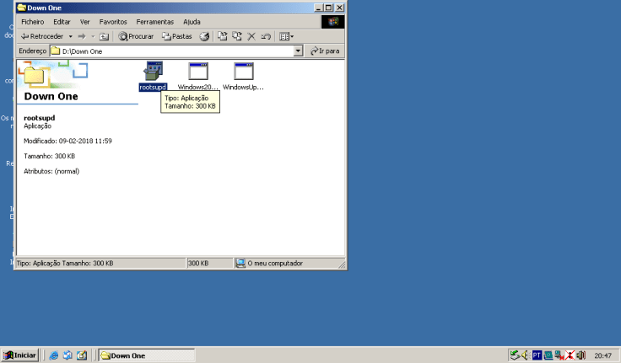
Task: Click the History toolbar icon
Action: point(204,36)
